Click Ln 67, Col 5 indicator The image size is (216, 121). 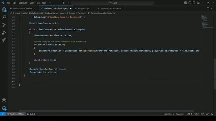tap(169, 114)
